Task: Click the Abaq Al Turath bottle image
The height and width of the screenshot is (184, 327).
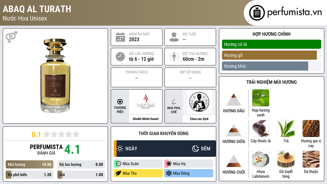Action: pyautogui.click(x=55, y=75)
